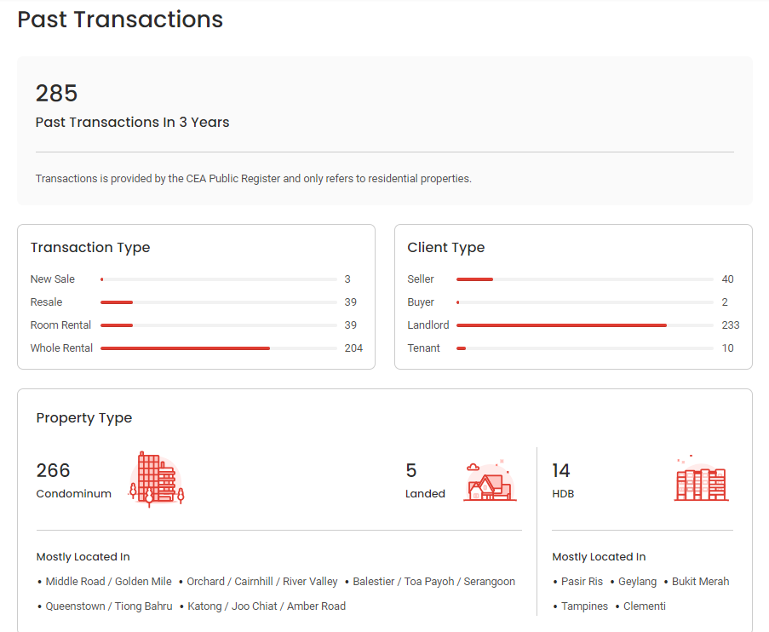
Task: Open Katong / Joo Chiat / Amber Road
Action: pyautogui.click(x=267, y=606)
